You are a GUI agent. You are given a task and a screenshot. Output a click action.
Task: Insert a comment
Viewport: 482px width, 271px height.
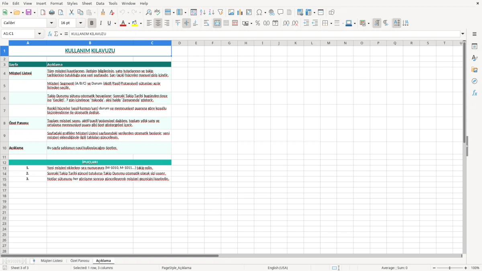(280, 12)
